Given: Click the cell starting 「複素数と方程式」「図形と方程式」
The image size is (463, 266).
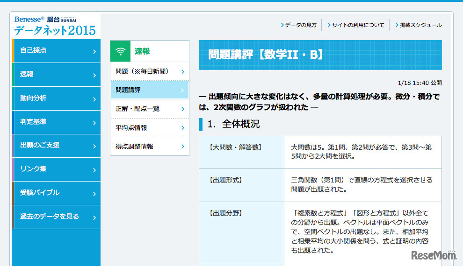Looking at the screenshot, I should click(x=363, y=232).
